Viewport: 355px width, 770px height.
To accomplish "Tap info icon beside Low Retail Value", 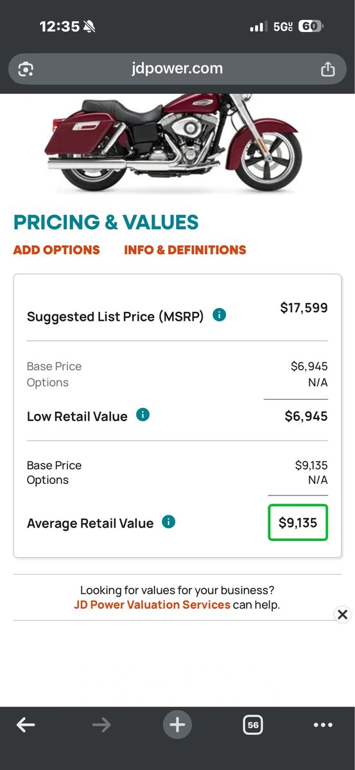I will coord(143,415).
